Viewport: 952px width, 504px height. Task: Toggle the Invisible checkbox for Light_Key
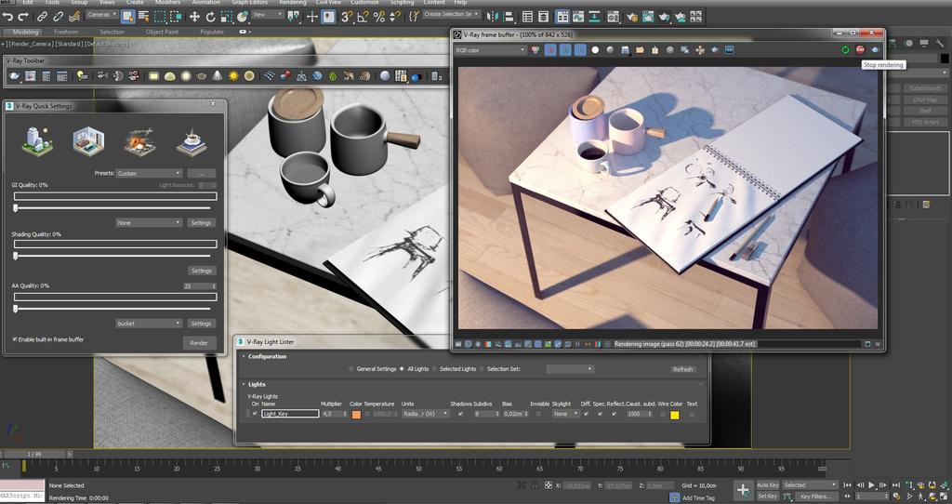538,414
